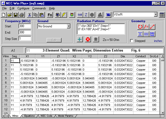Click the red rotate geometry icon
Viewport: 166px width, 119px height.
[140, 27]
